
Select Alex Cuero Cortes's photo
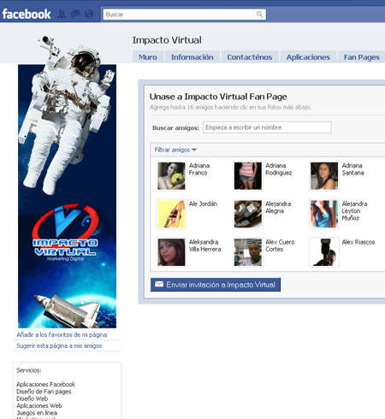click(x=248, y=252)
